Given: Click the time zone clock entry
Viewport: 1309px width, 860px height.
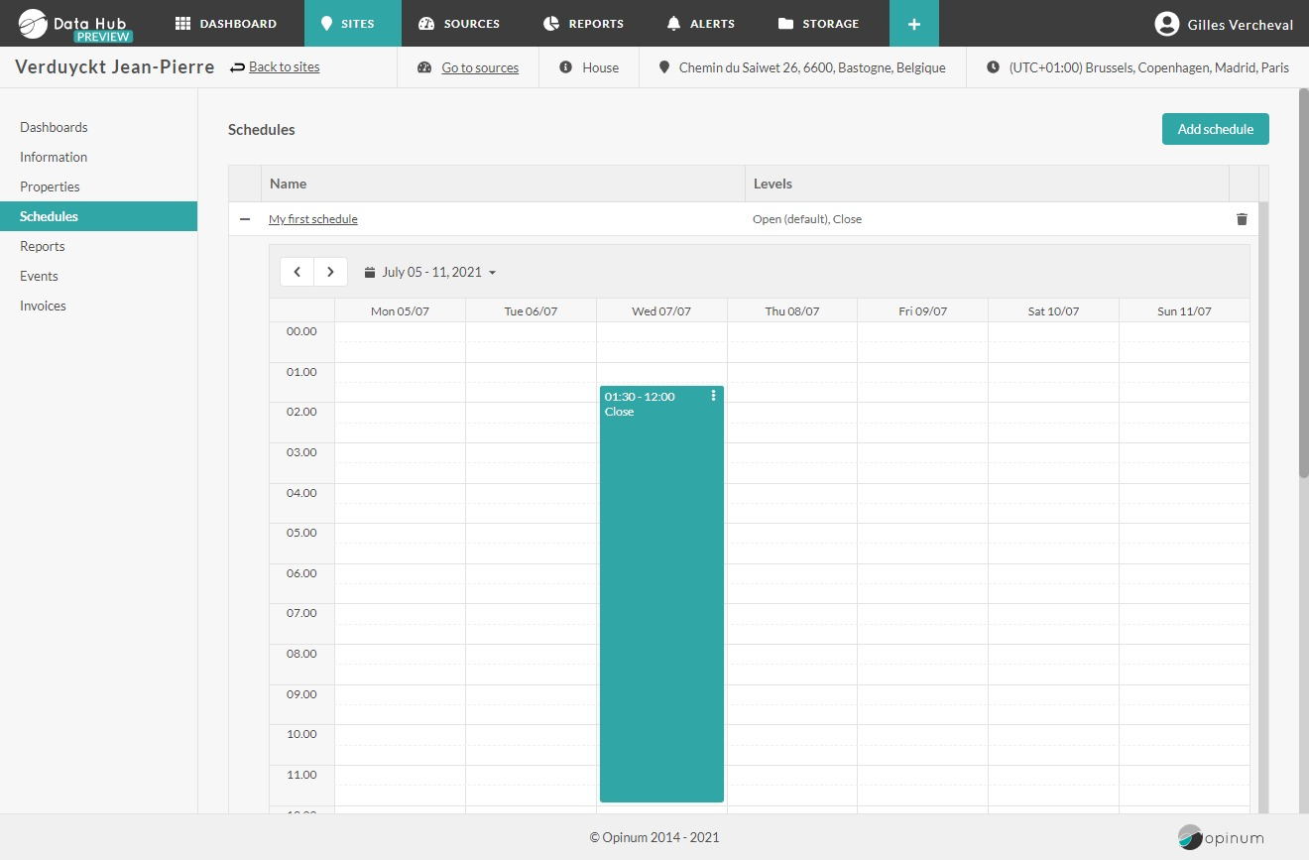Looking at the screenshot, I should click(x=1137, y=68).
